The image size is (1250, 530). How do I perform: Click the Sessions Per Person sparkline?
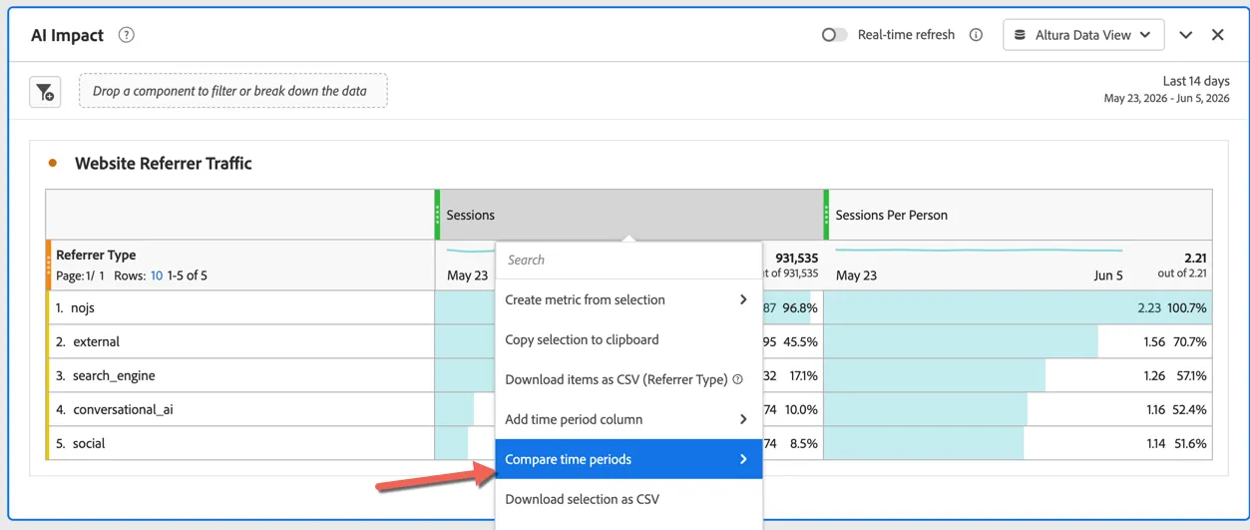[x=979, y=252]
